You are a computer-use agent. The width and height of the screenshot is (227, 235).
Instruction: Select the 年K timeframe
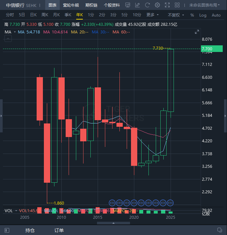click(80, 15)
